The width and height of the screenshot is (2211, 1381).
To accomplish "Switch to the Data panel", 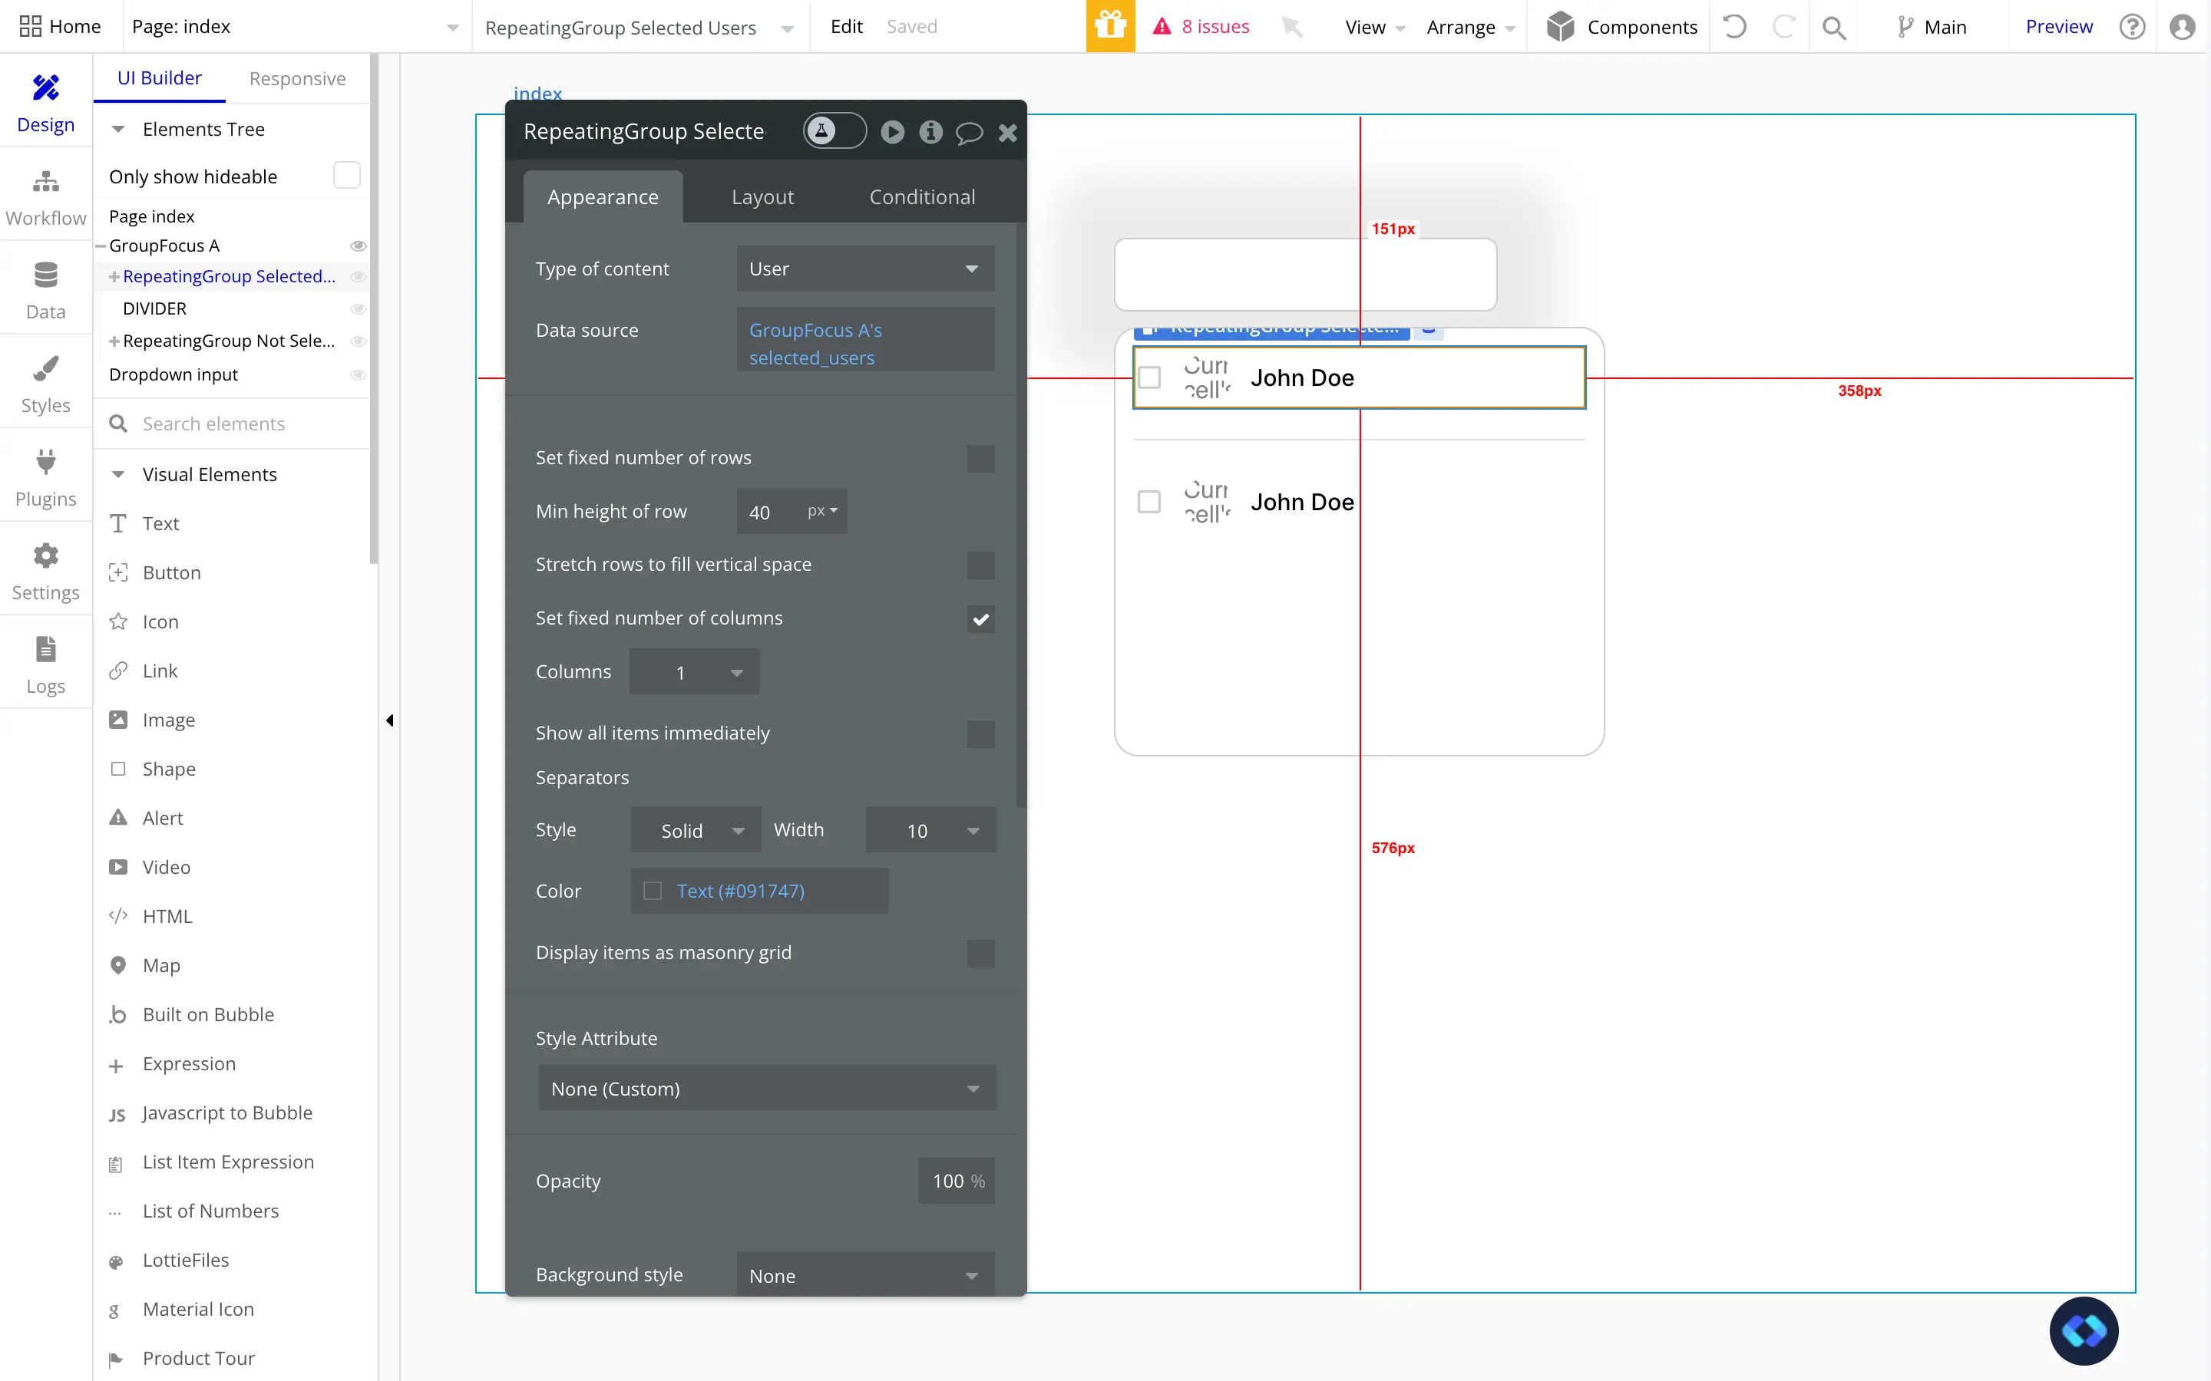I will (45, 288).
